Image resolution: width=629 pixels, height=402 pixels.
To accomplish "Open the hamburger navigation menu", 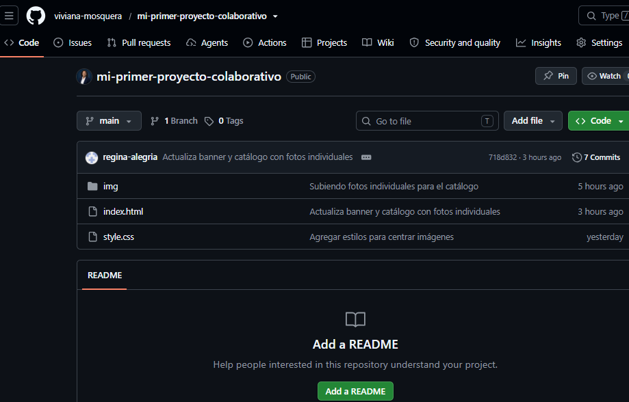I will coord(9,16).
